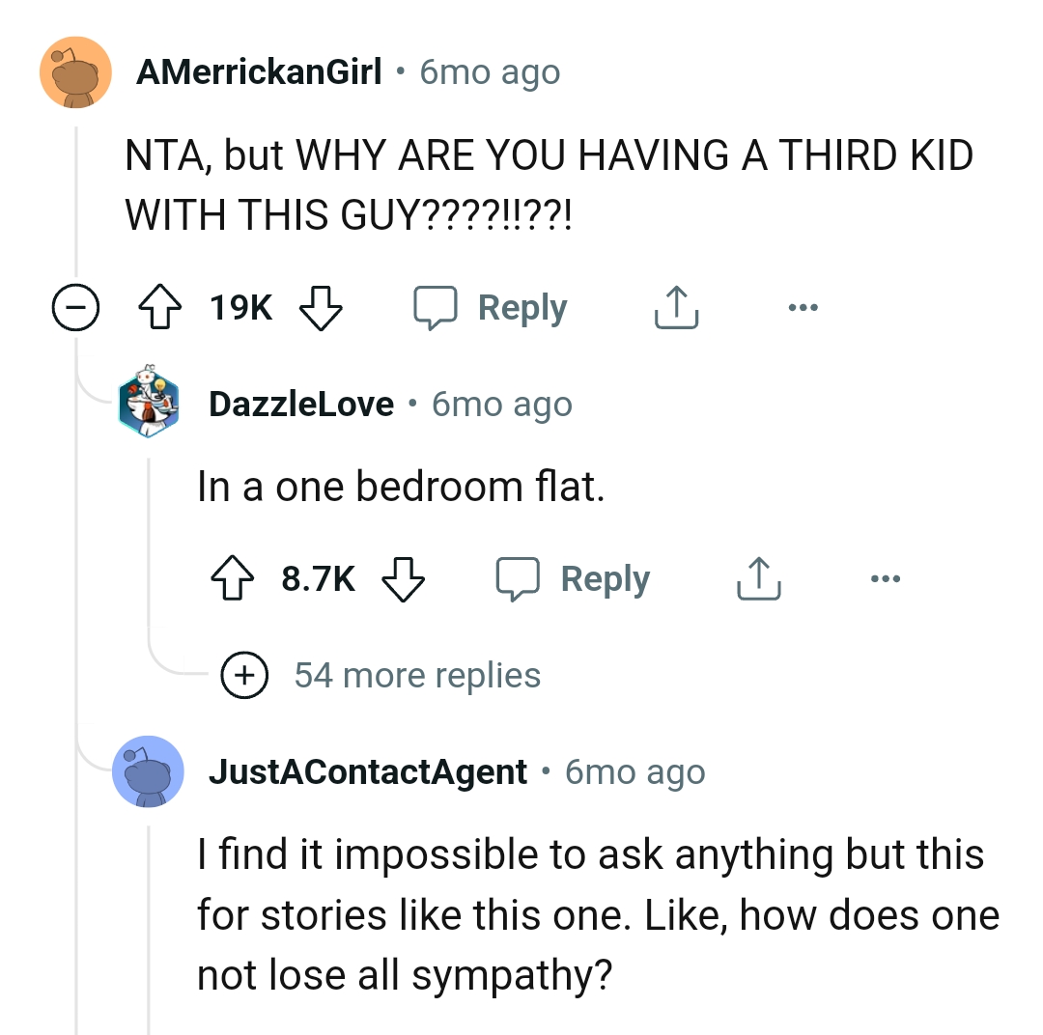Click the JustAContactAgent username
The height and width of the screenshot is (1035, 1043).
click(x=368, y=771)
